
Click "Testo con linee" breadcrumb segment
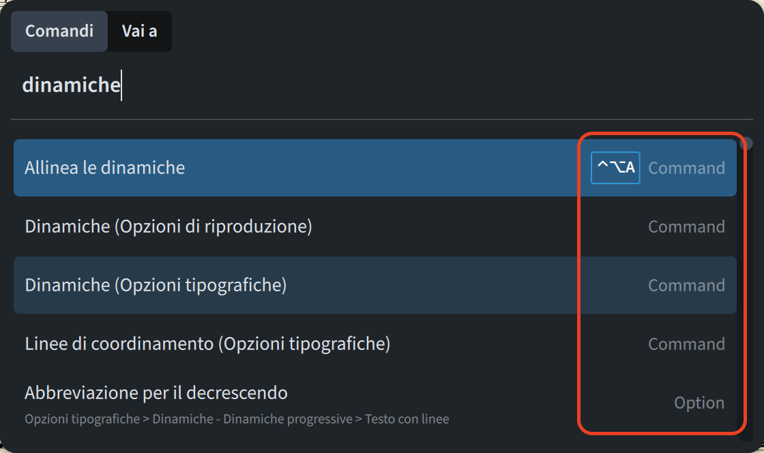point(407,419)
